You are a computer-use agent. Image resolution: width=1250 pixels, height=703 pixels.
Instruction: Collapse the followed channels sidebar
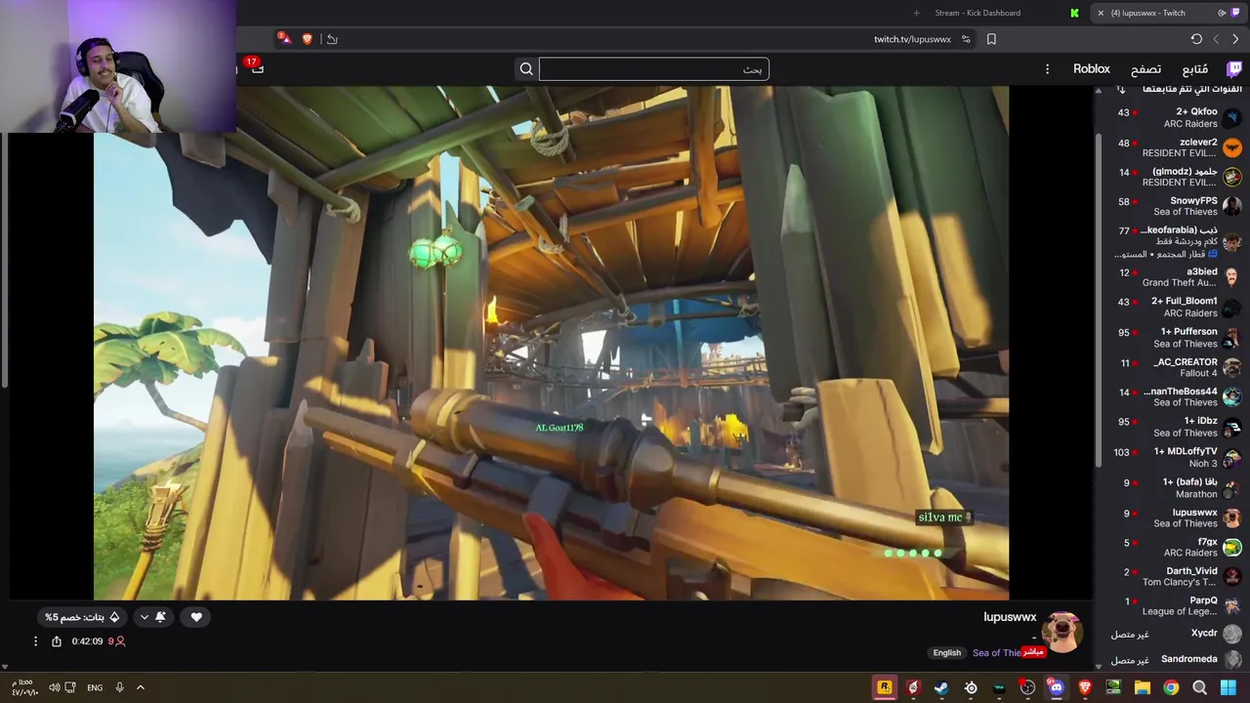[x=1121, y=90]
